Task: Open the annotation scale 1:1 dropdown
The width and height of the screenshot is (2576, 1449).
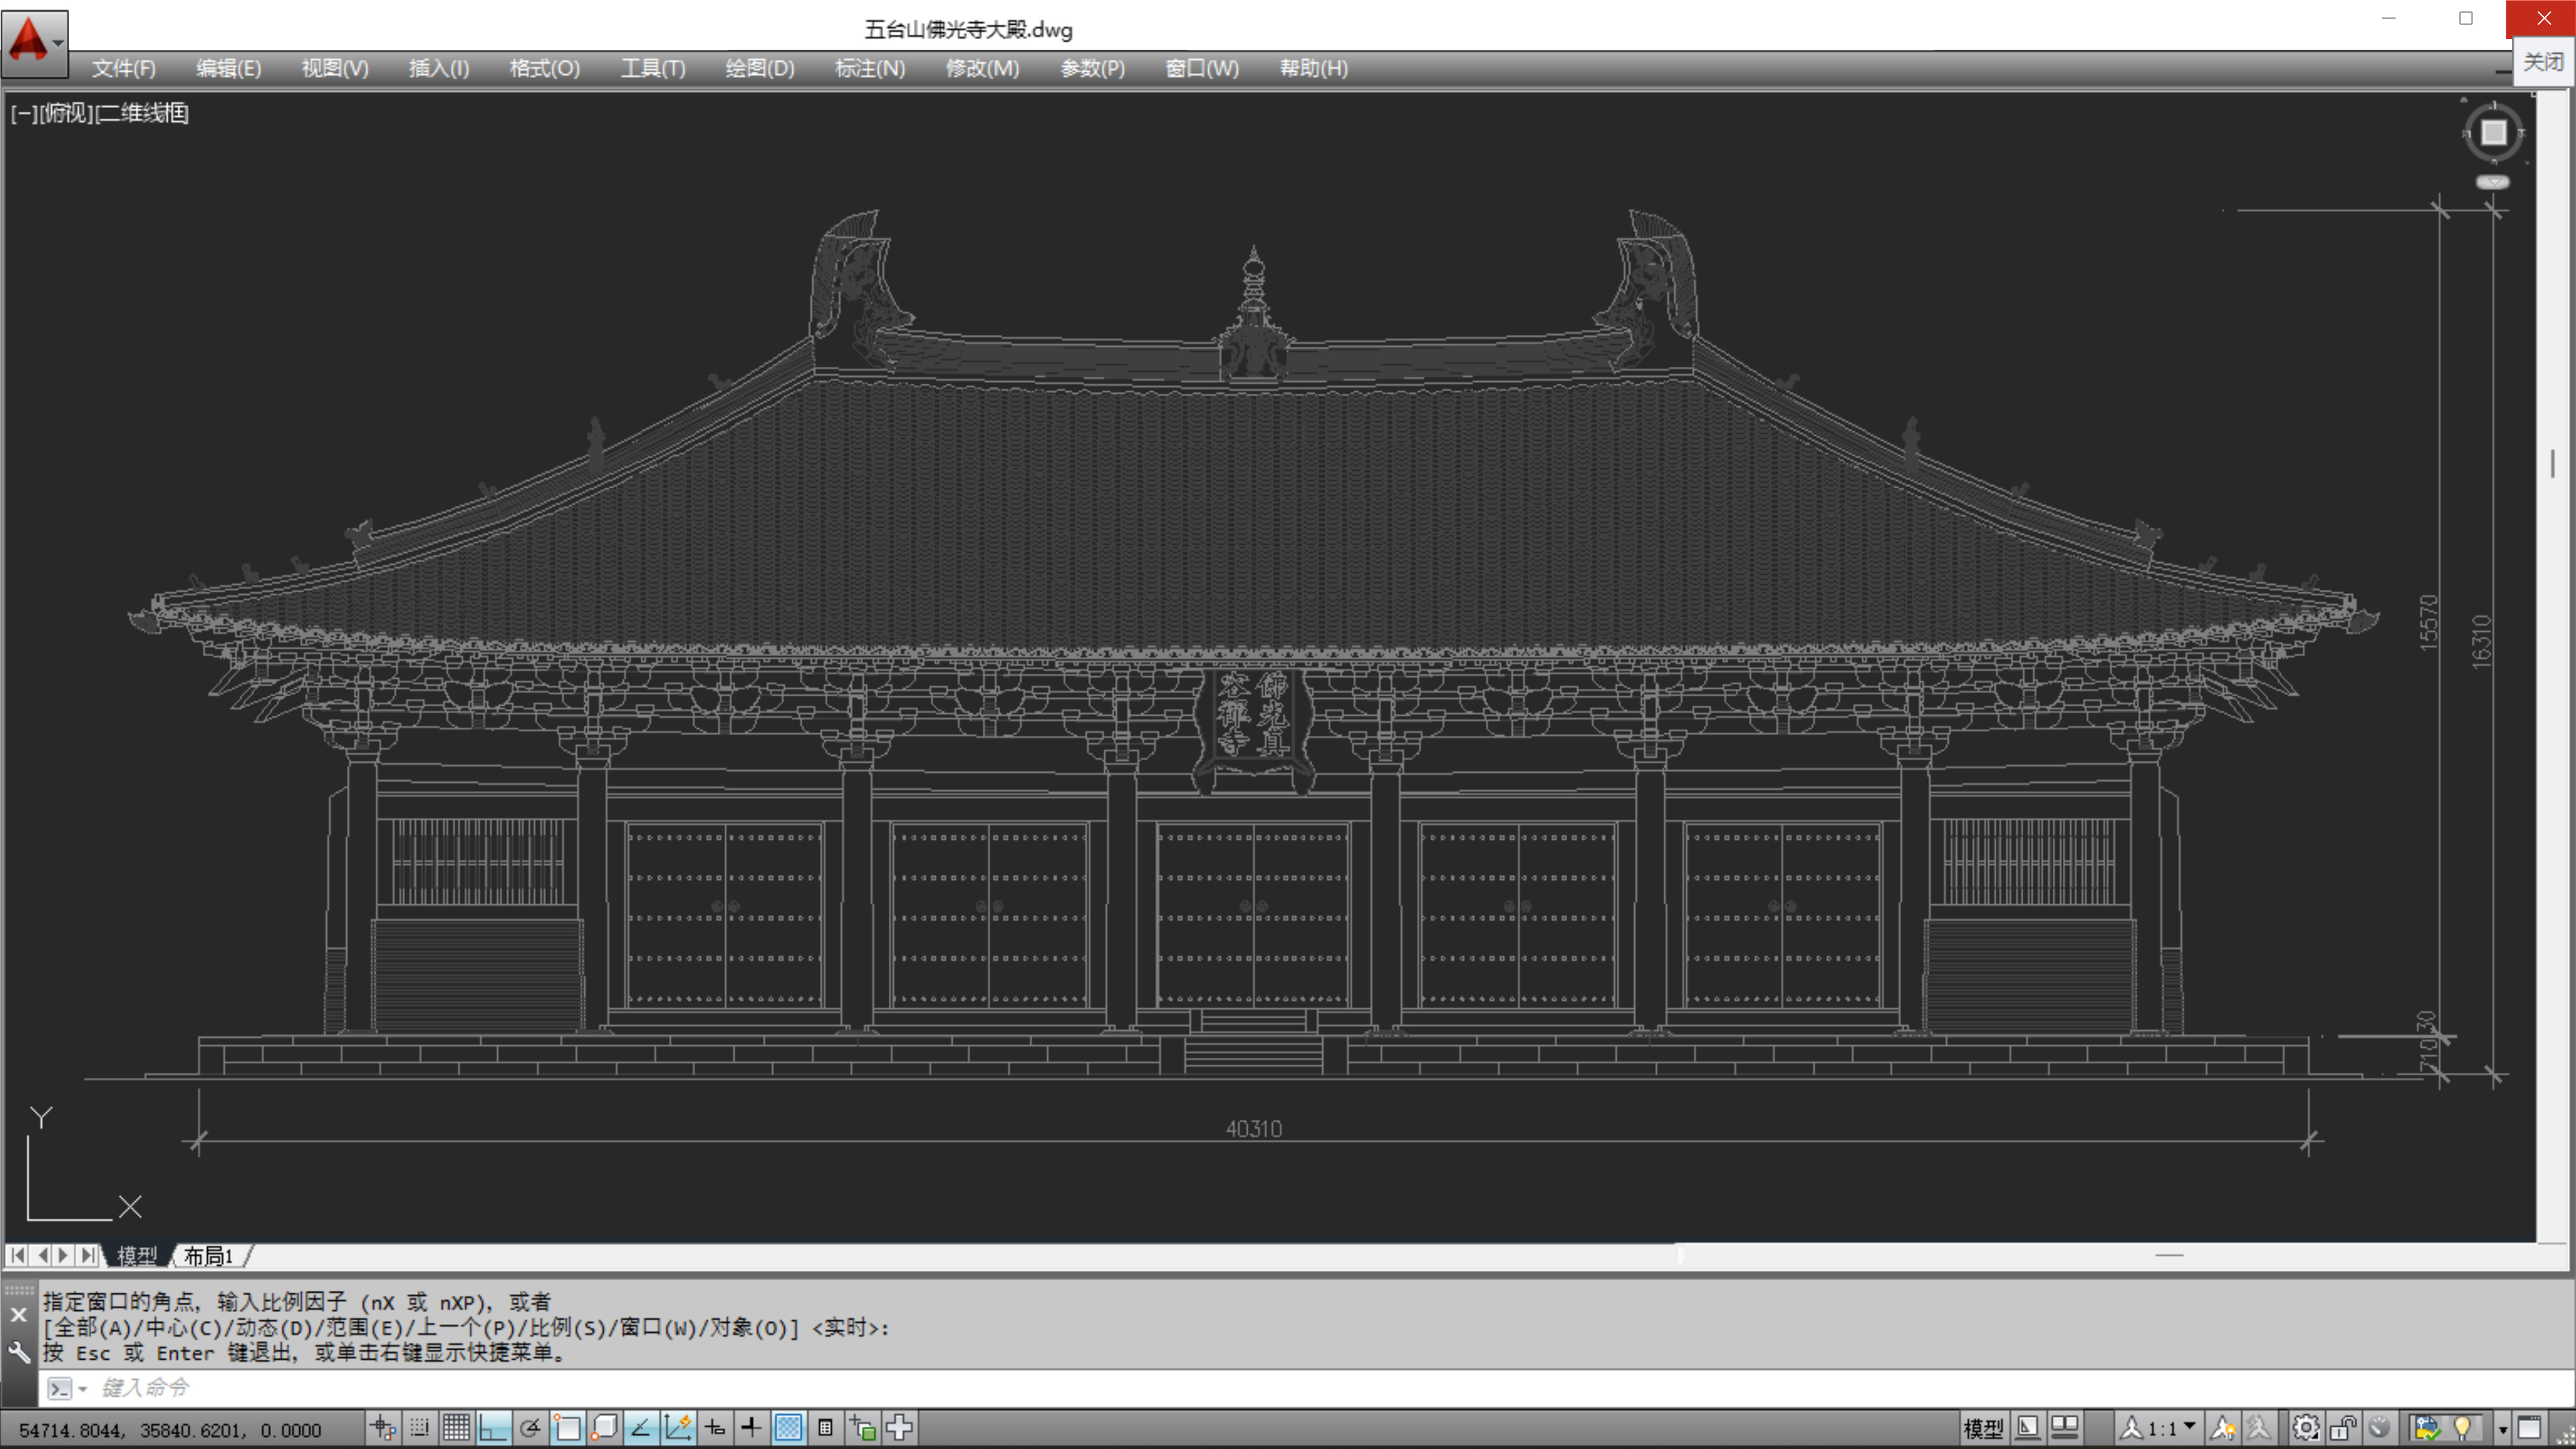Action: (x=2161, y=1427)
